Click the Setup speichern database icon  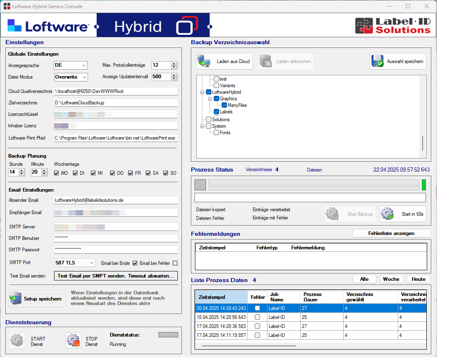tap(15, 298)
